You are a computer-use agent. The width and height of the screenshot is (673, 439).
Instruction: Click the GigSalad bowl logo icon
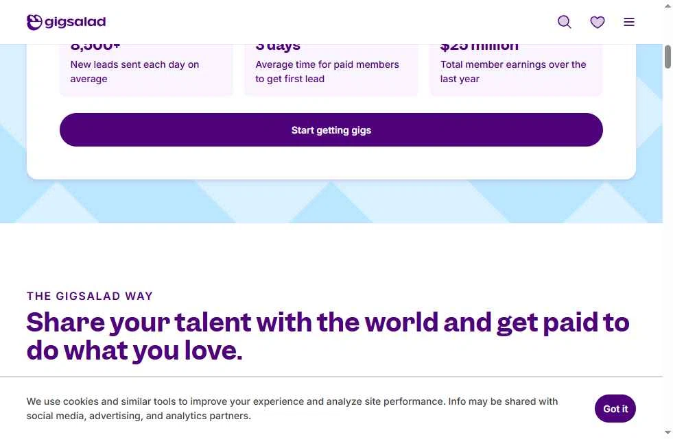(34, 22)
